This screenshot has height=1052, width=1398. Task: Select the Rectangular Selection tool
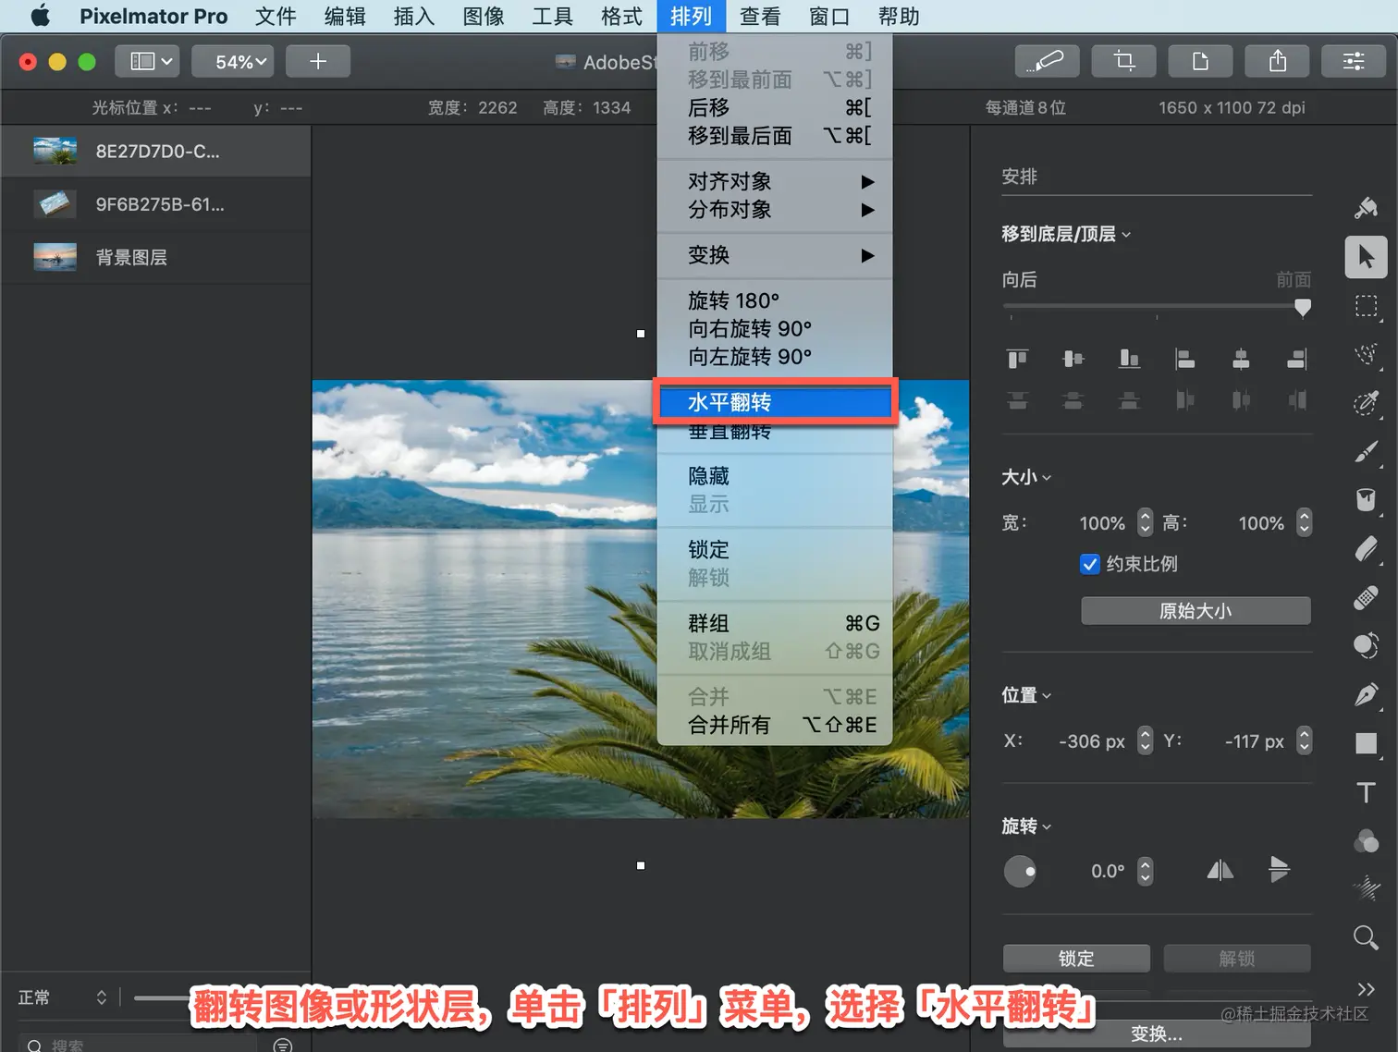tap(1367, 308)
